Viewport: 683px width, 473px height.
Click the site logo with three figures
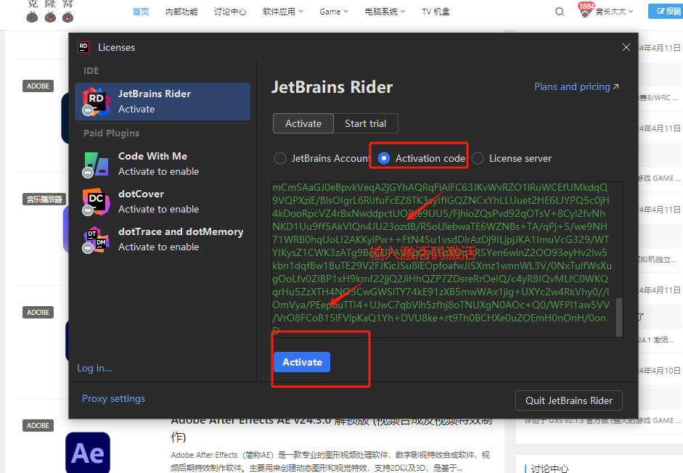click(50, 12)
